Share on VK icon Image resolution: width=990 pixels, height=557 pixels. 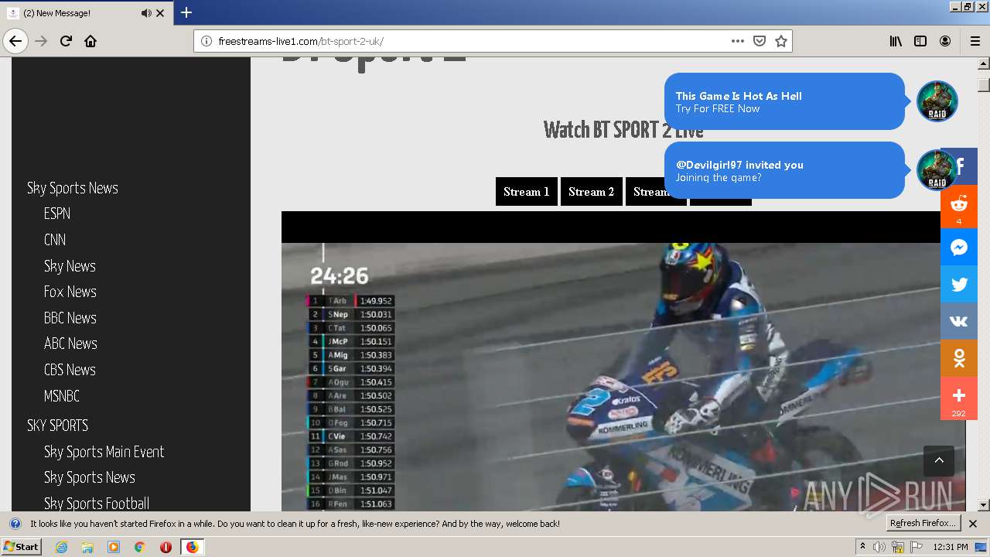tap(959, 322)
